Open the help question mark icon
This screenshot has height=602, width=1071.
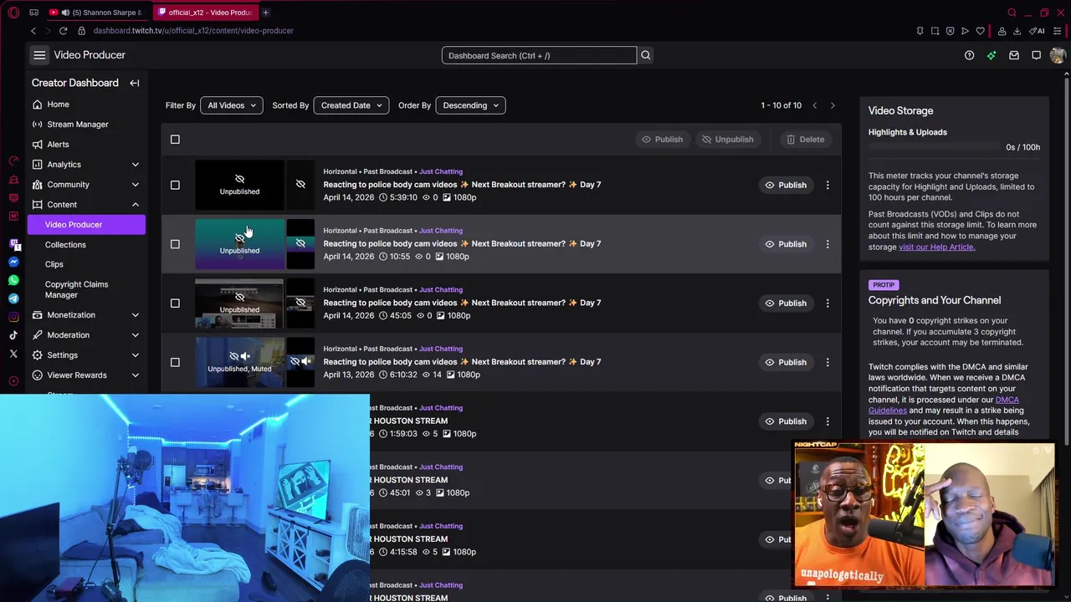pos(969,55)
